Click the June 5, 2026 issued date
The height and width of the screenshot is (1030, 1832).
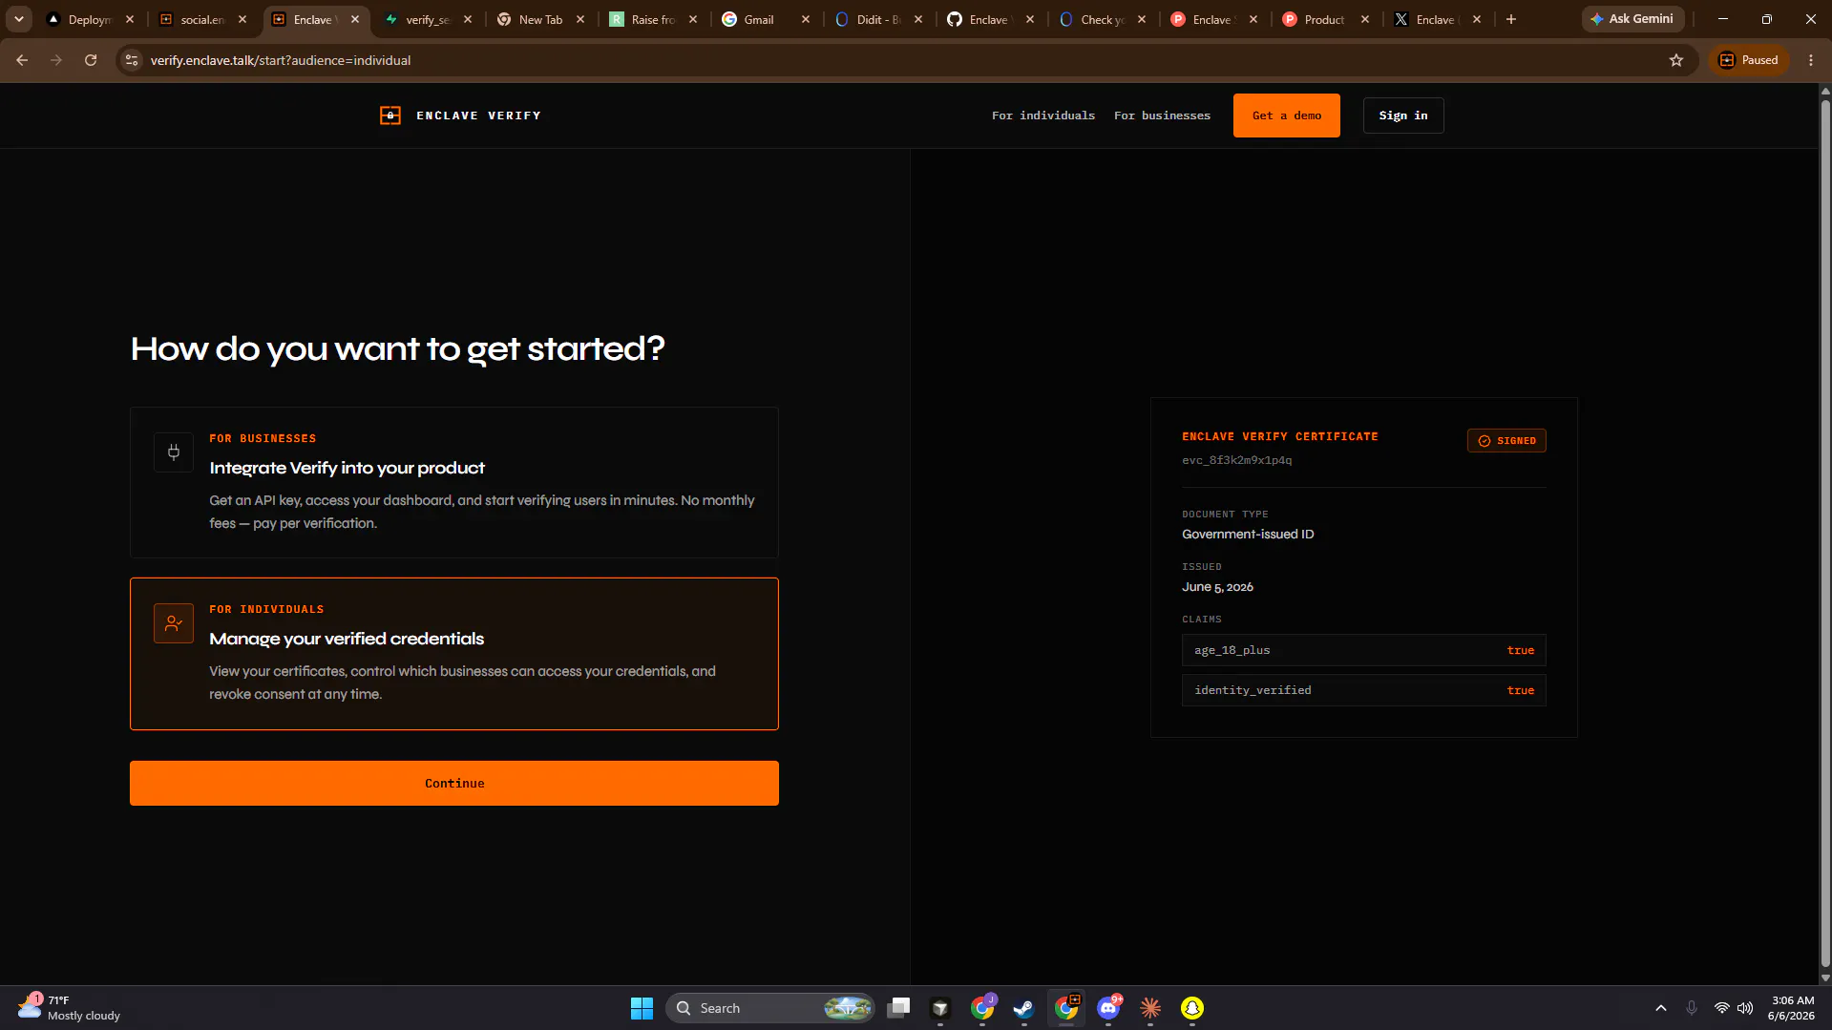(1217, 587)
